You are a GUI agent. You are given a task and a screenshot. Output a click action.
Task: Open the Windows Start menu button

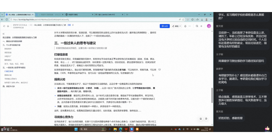point(76,129)
